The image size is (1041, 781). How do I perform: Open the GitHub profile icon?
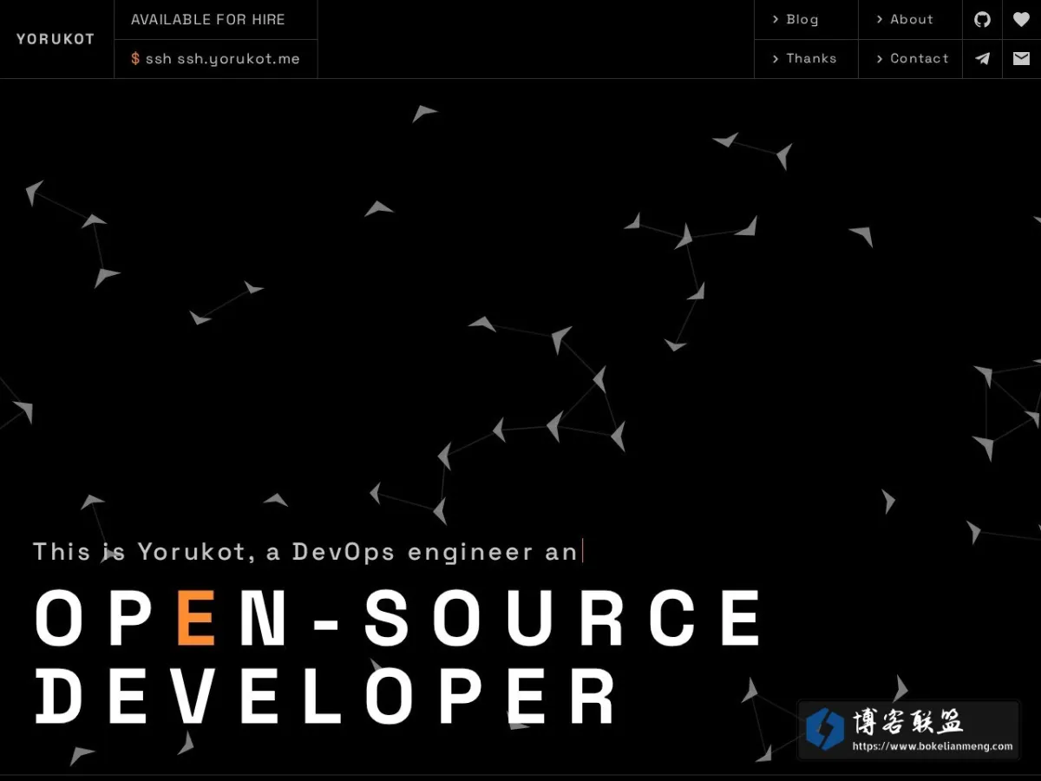982,19
